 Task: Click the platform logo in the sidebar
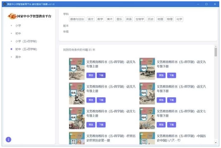[x=29, y=16]
